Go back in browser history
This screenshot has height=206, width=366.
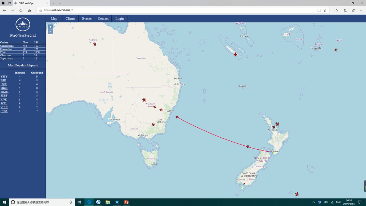(4, 10)
